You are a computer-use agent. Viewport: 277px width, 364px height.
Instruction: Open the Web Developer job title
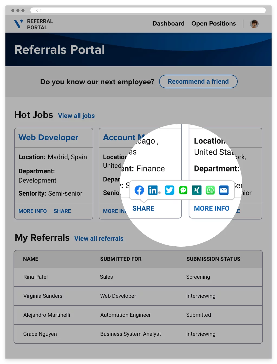point(49,137)
